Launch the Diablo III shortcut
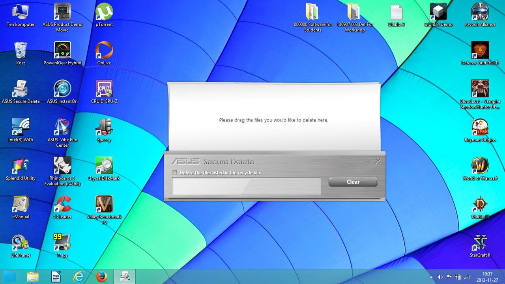This screenshot has width=505, height=284. 480,207
